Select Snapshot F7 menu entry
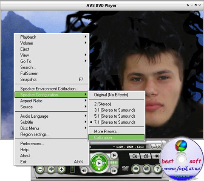The height and width of the screenshot is (181, 204). pos(52,79)
